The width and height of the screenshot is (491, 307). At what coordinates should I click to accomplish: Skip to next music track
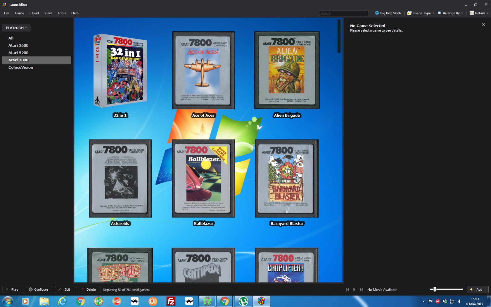tap(361, 289)
